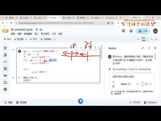Open the data table sidebar icon

5,89
